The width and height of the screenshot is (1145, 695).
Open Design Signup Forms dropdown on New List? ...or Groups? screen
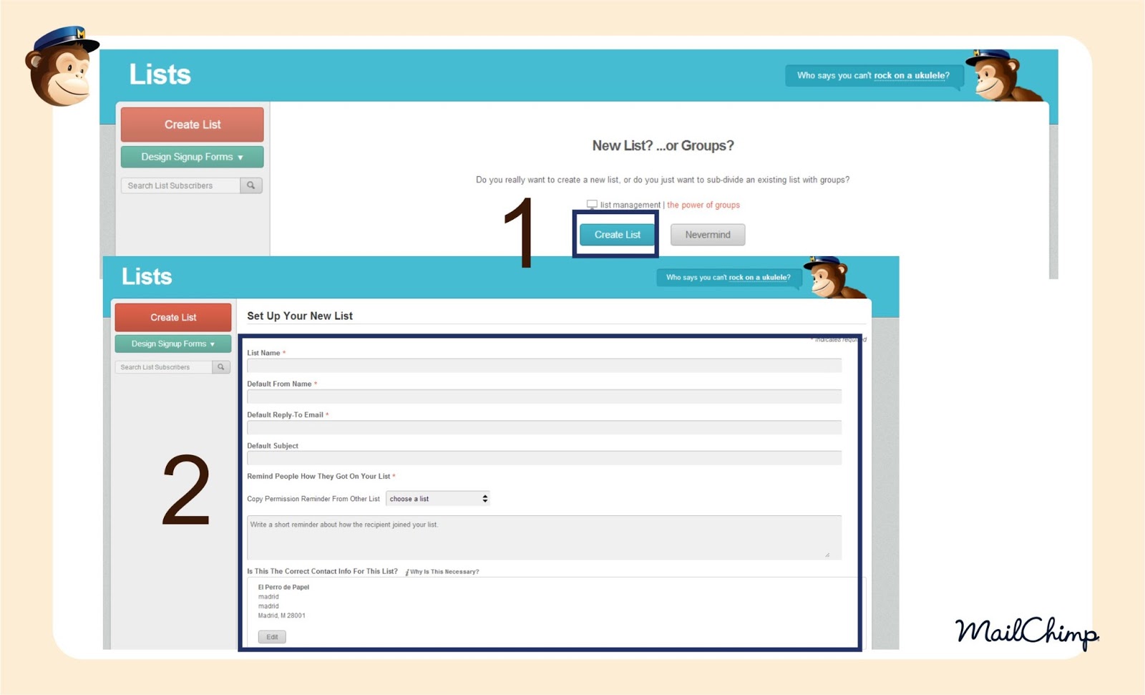tap(192, 157)
